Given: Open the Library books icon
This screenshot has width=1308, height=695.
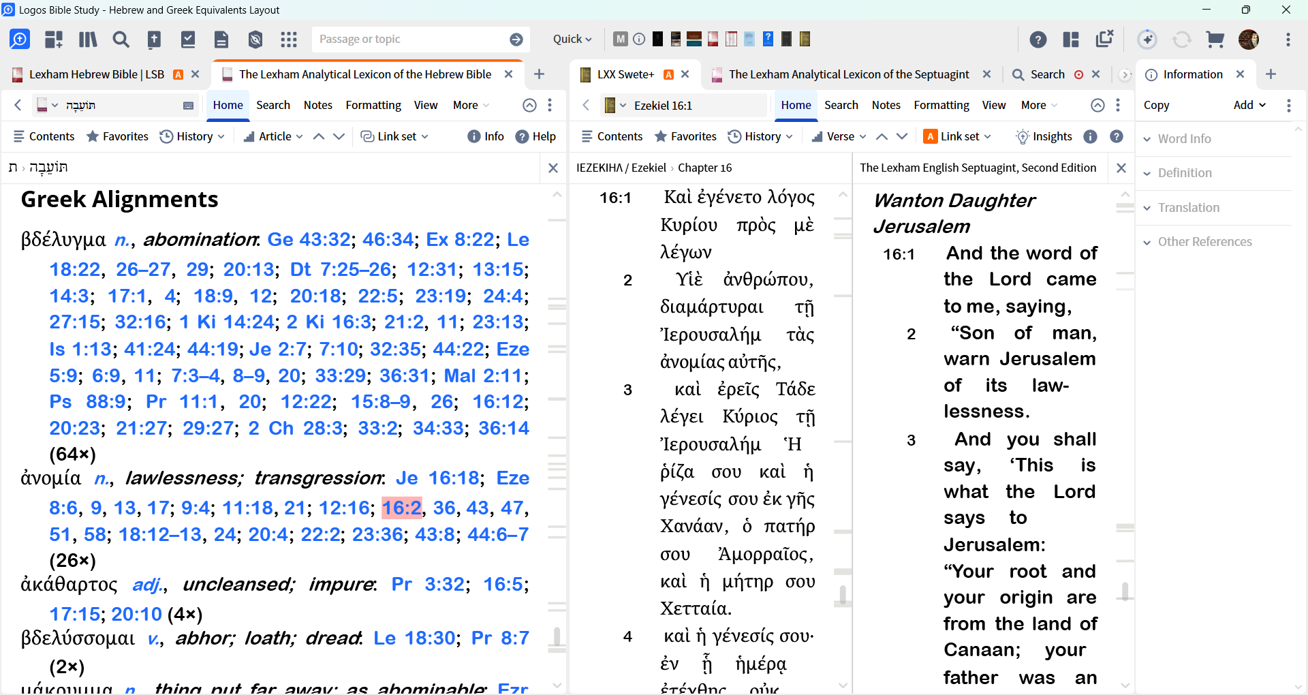Looking at the screenshot, I should (x=88, y=40).
